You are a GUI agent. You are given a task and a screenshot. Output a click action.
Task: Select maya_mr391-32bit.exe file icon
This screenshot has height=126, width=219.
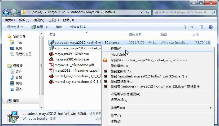pyautogui.click(x=51, y=54)
